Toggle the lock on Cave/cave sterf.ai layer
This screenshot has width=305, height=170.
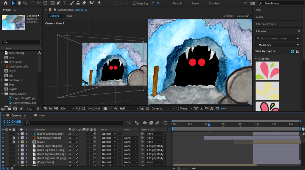pos(13,138)
